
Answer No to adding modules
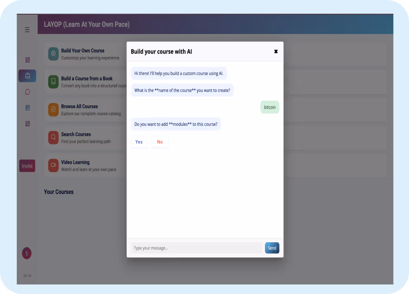[x=160, y=142]
